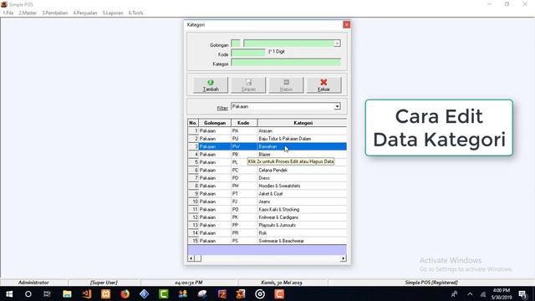Select the Dress row
535x301 pixels.
point(267,178)
